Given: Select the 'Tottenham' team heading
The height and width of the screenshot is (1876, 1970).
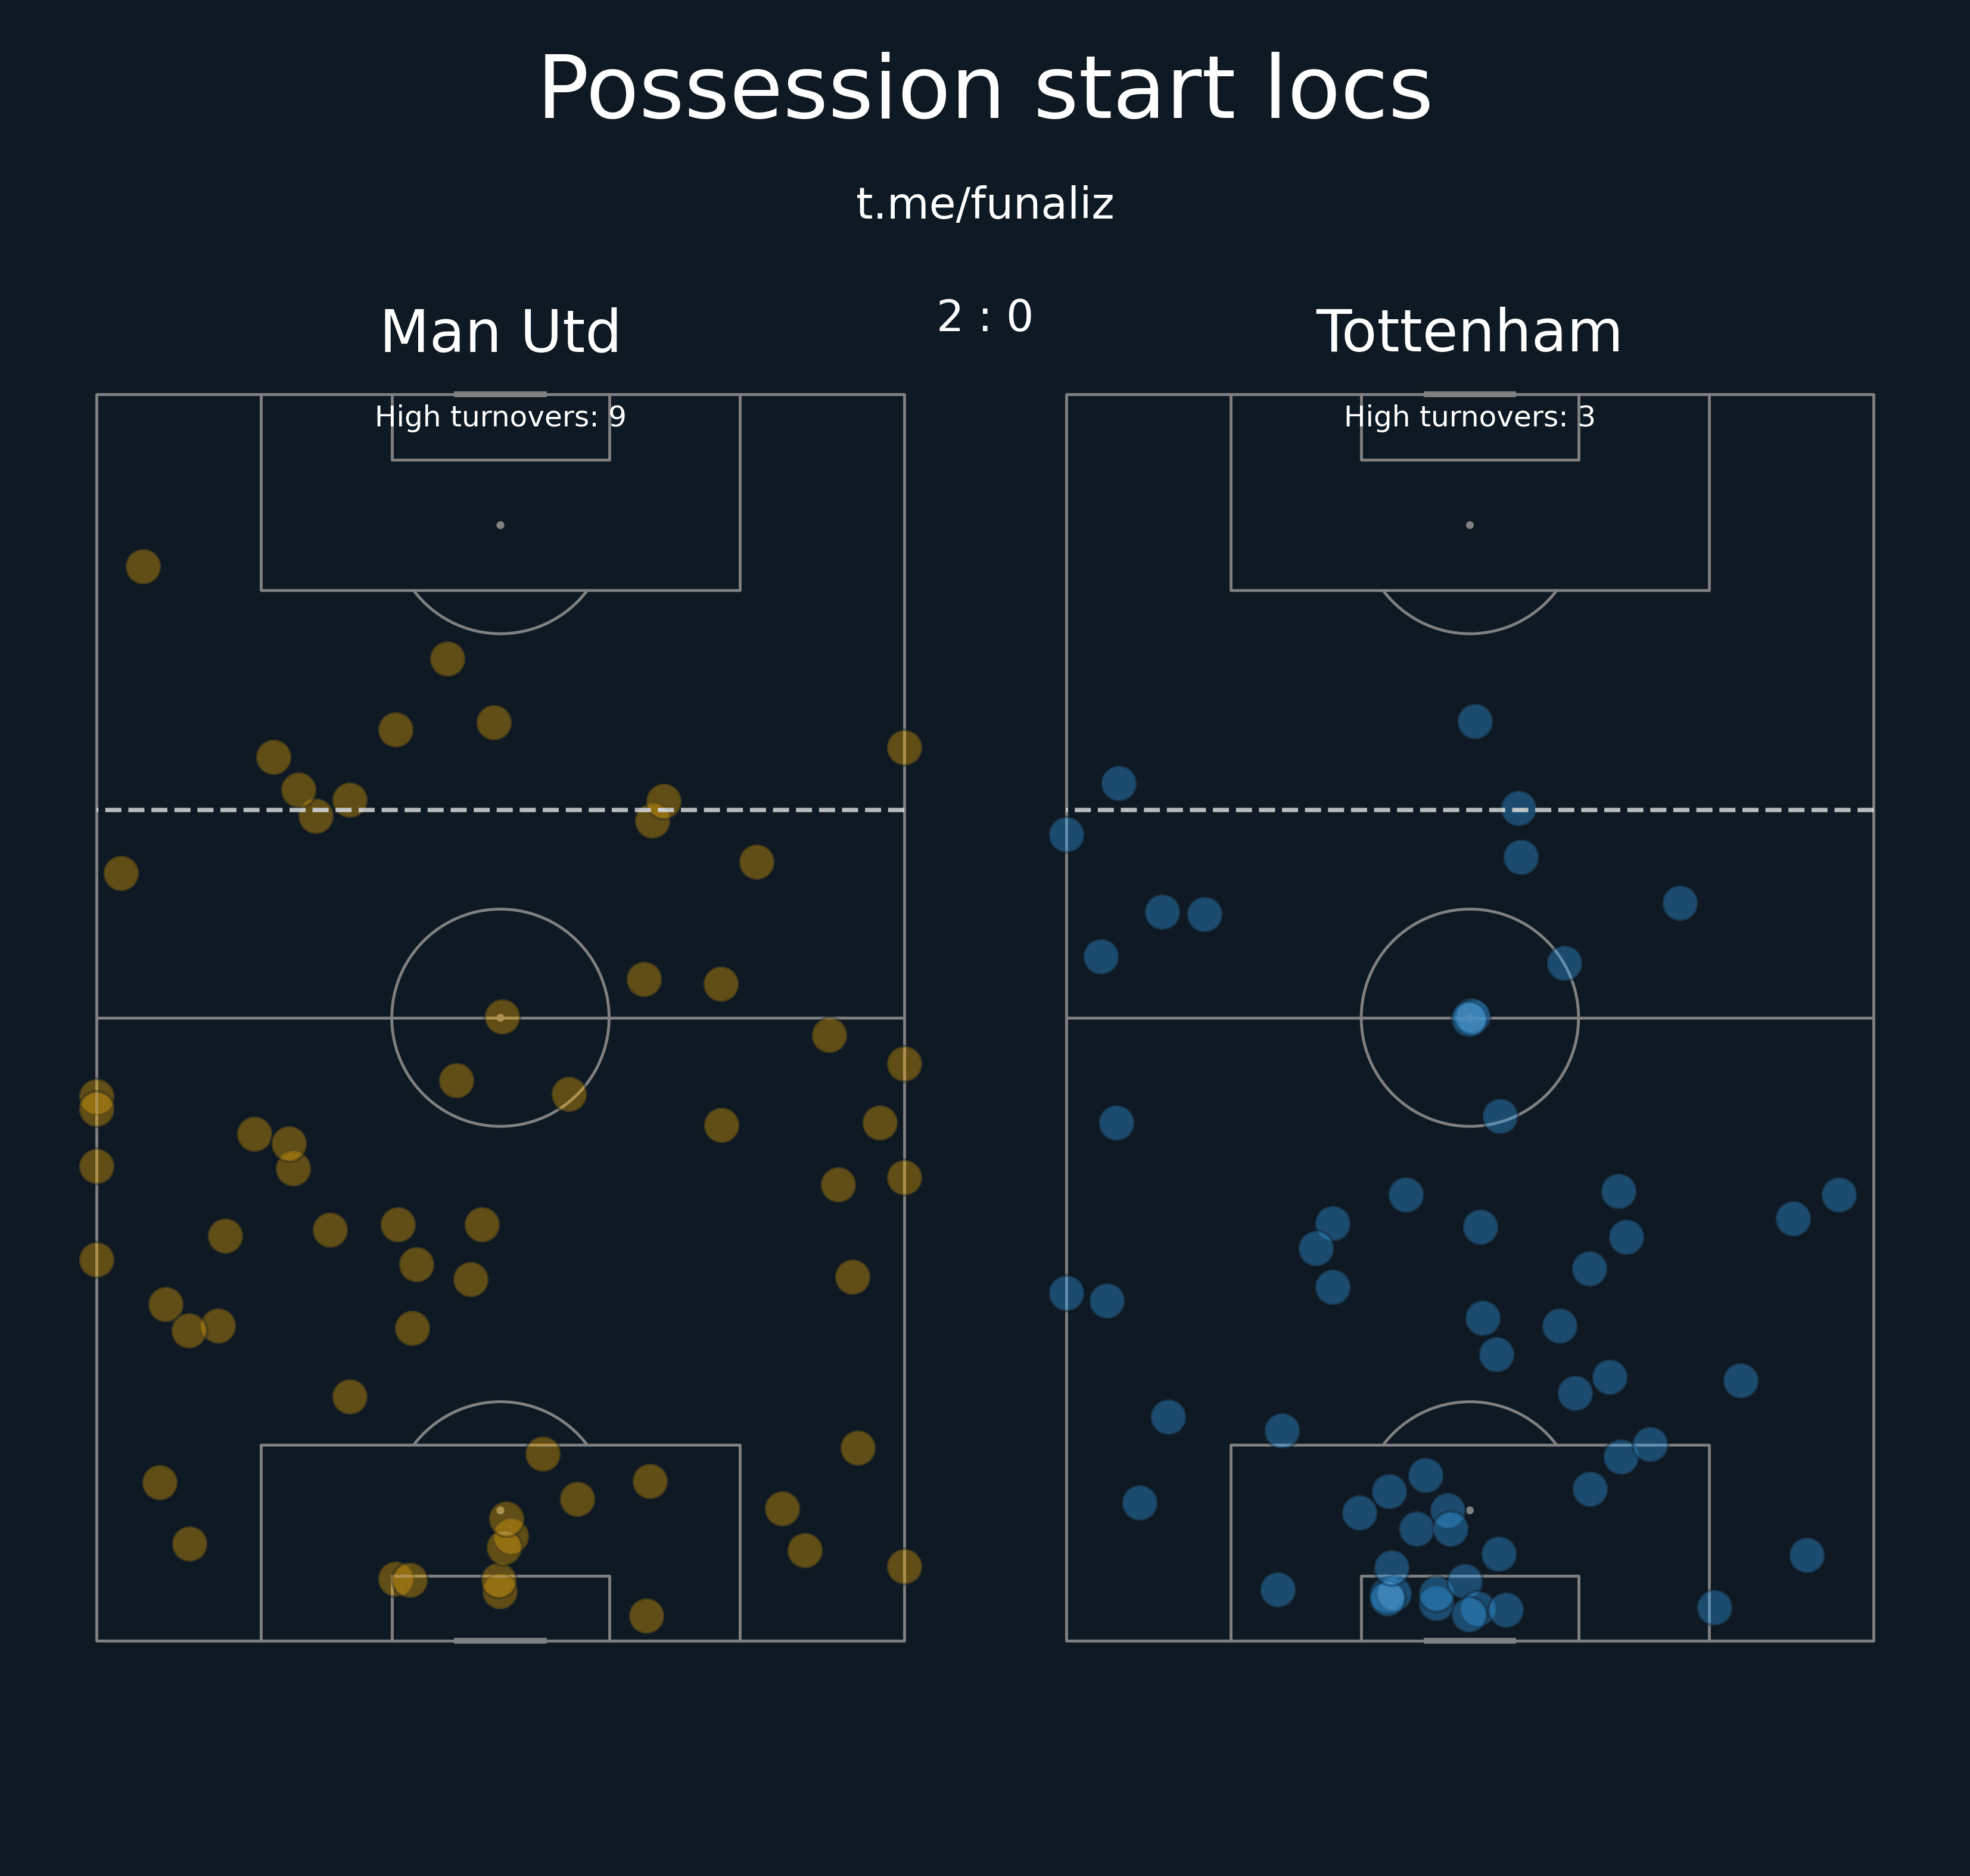Looking at the screenshot, I should pyautogui.click(x=1468, y=332).
